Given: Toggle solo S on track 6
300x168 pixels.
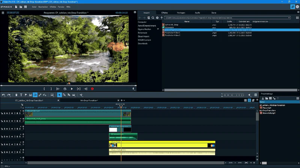Looking at the screenshot, I should (x=4, y=152).
